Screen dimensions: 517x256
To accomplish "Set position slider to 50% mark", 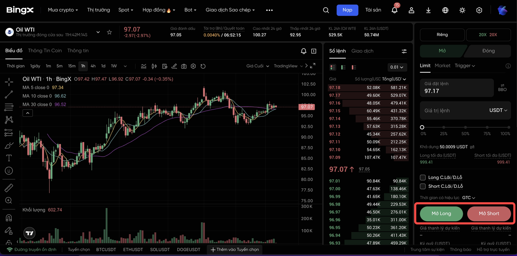I will [465, 127].
